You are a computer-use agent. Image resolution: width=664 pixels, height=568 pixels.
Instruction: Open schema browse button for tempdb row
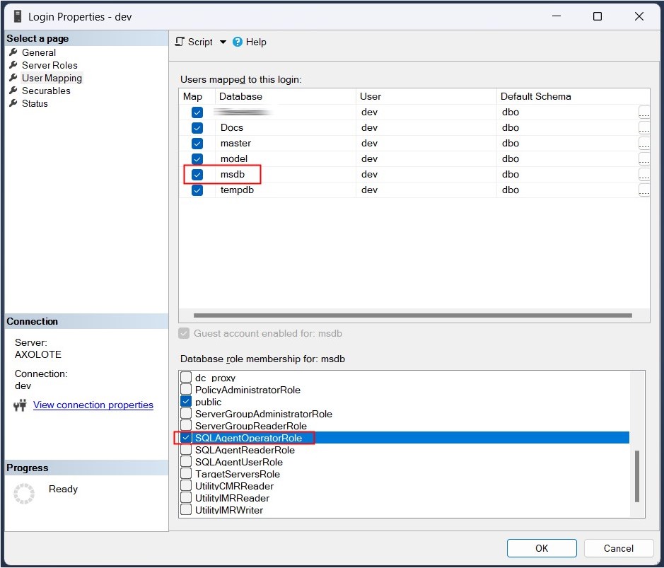click(643, 190)
